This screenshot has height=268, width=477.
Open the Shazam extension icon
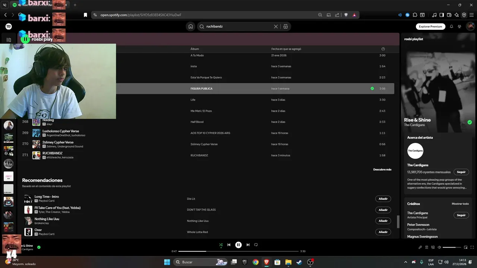click(407, 15)
